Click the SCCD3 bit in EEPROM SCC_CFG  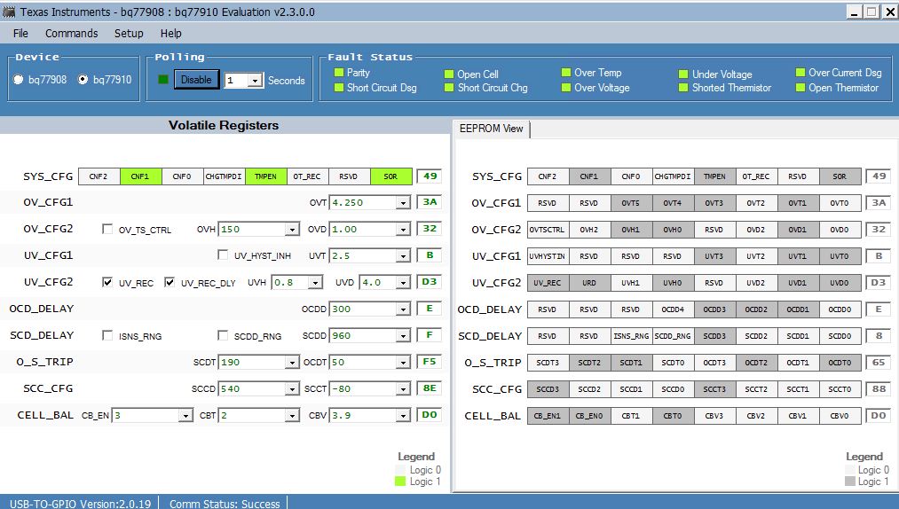pos(548,389)
